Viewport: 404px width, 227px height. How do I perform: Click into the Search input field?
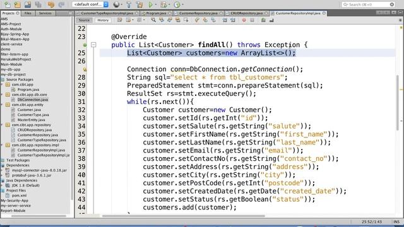point(368,4)
